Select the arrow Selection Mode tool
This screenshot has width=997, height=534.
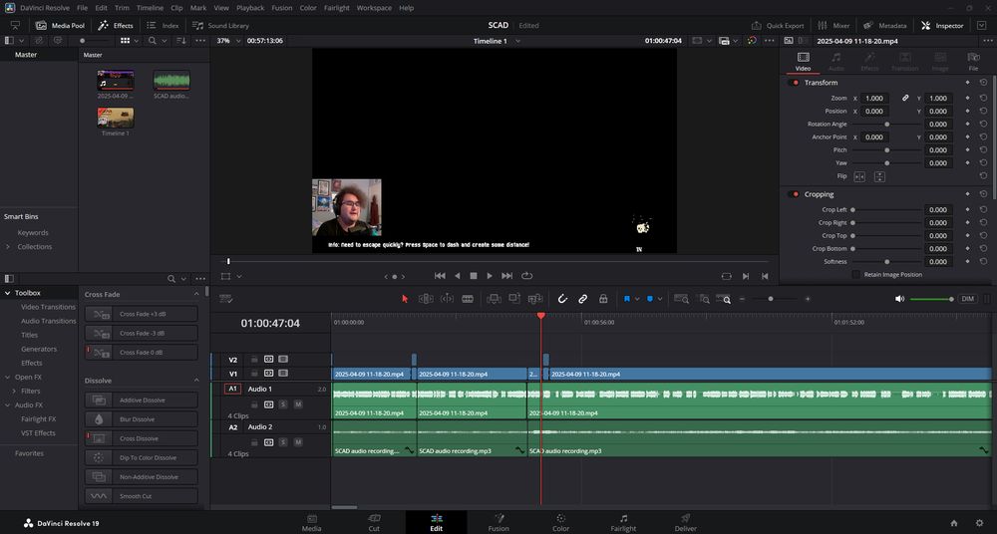point(405,299)
